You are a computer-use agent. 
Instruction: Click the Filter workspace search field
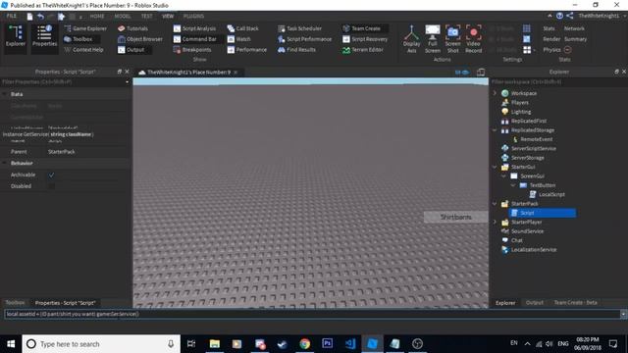tap(558, 82)
